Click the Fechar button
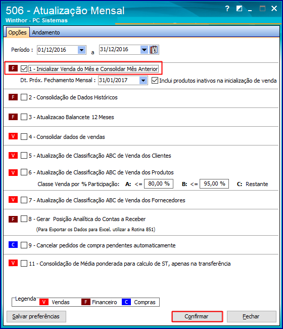The width and height of the screenshot is (283, 329). [252, 316]
